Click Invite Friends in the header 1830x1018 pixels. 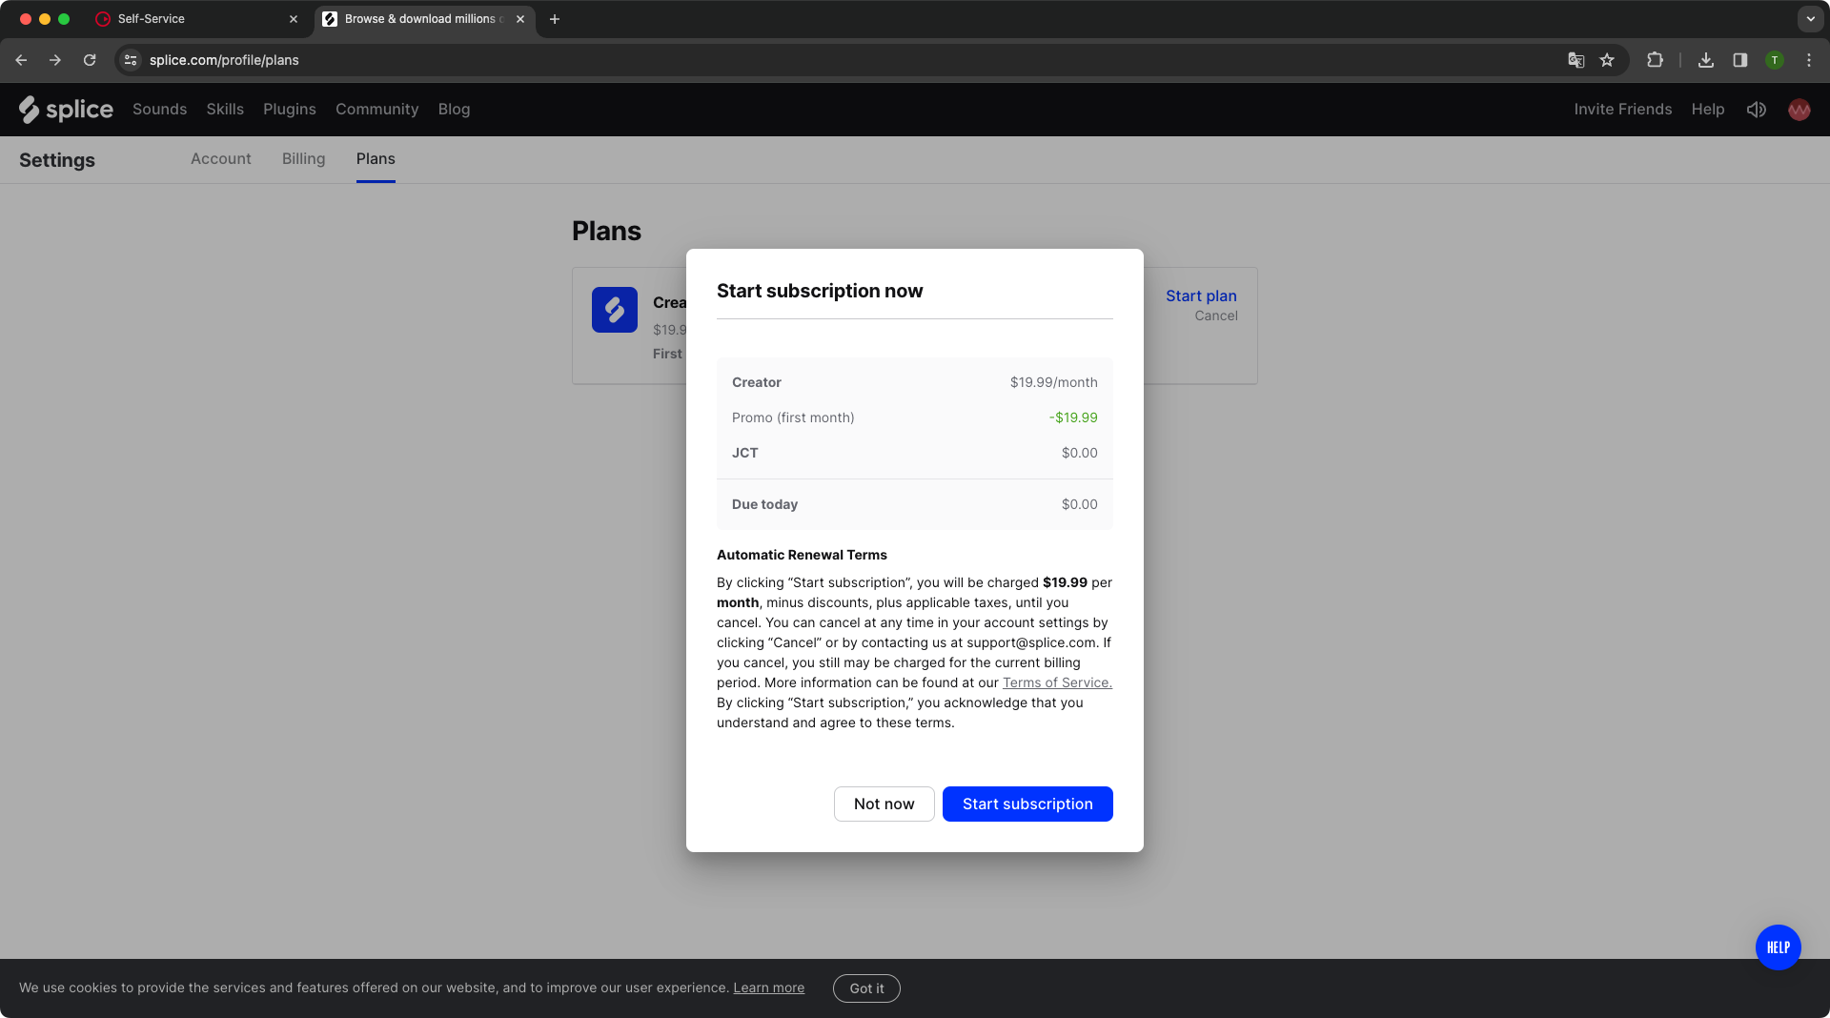(1622, 110)
